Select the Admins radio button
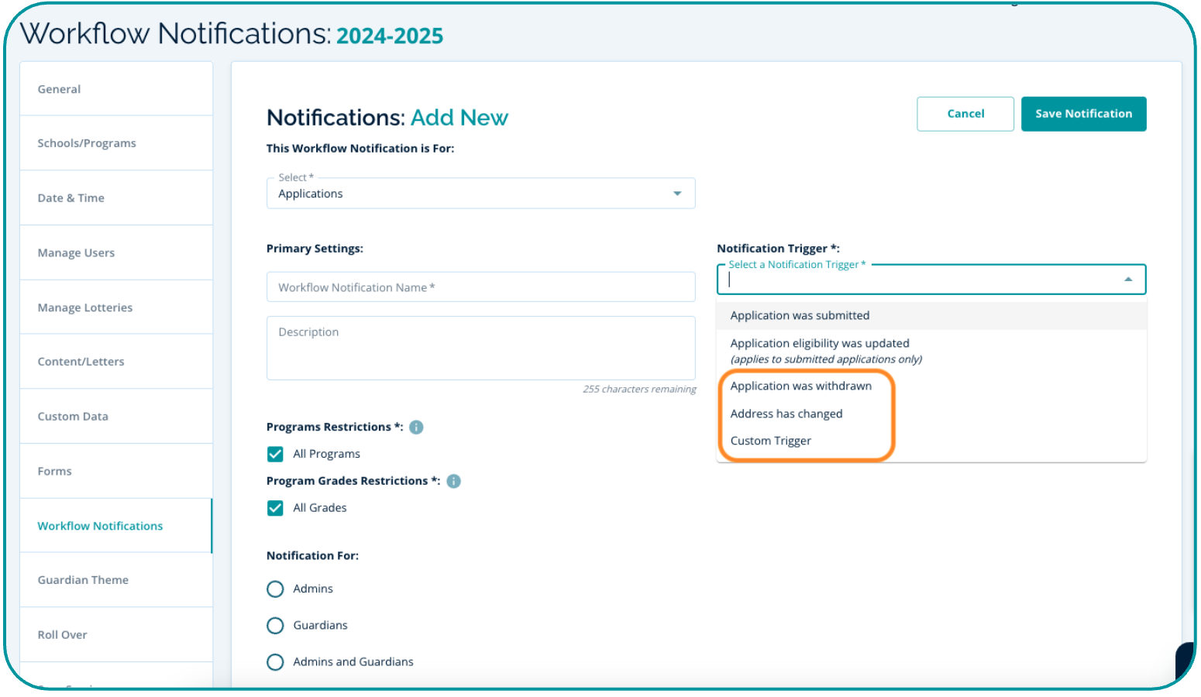 pyautogui.click(x=275, y=589)
